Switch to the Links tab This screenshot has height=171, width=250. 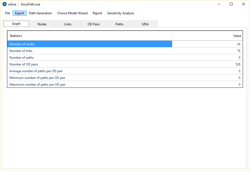tap(68, 24)
